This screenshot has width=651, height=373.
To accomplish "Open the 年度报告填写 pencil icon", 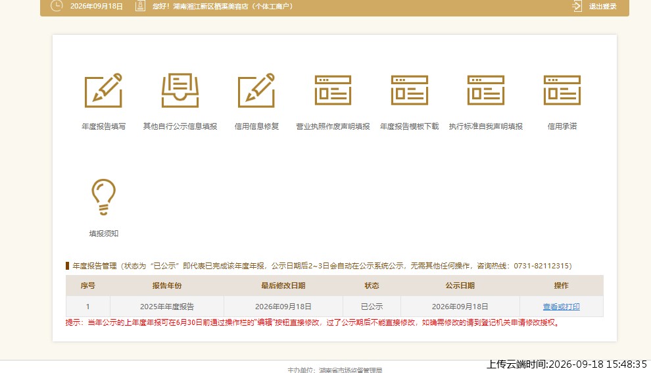I will [x=103, y=91].
